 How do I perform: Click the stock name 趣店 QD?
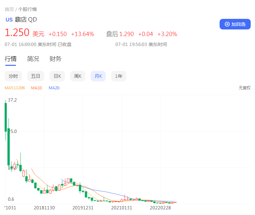coord(26,20)
